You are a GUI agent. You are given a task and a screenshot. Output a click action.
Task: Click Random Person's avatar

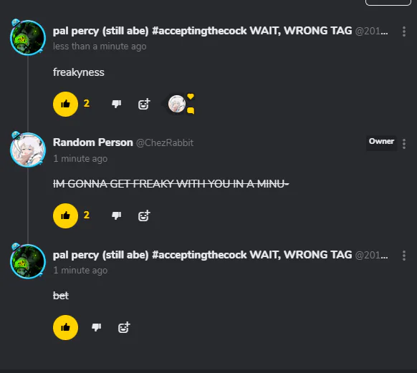tap(28, 150)
